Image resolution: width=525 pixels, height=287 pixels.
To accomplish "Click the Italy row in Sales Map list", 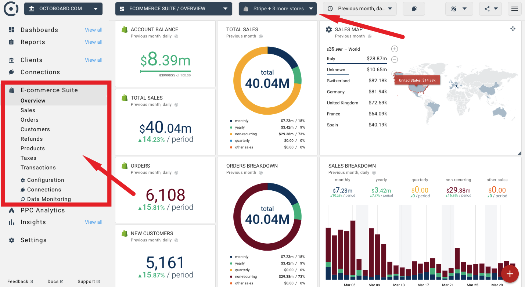I will coord(357,59).
